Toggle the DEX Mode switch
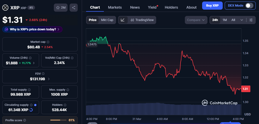This screenshot has height=124, width=259. click(x=249, y=6)
